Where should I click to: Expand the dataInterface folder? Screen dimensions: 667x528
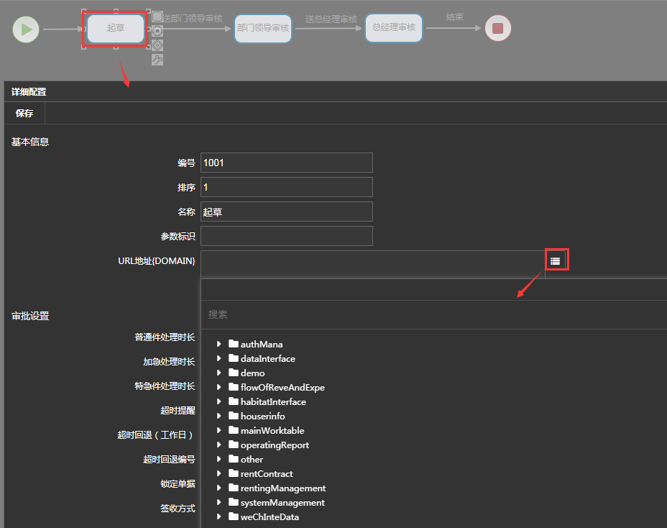click(218, 358)
